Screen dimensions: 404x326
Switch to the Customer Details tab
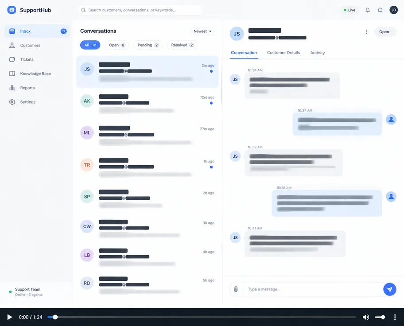point(284,53)
